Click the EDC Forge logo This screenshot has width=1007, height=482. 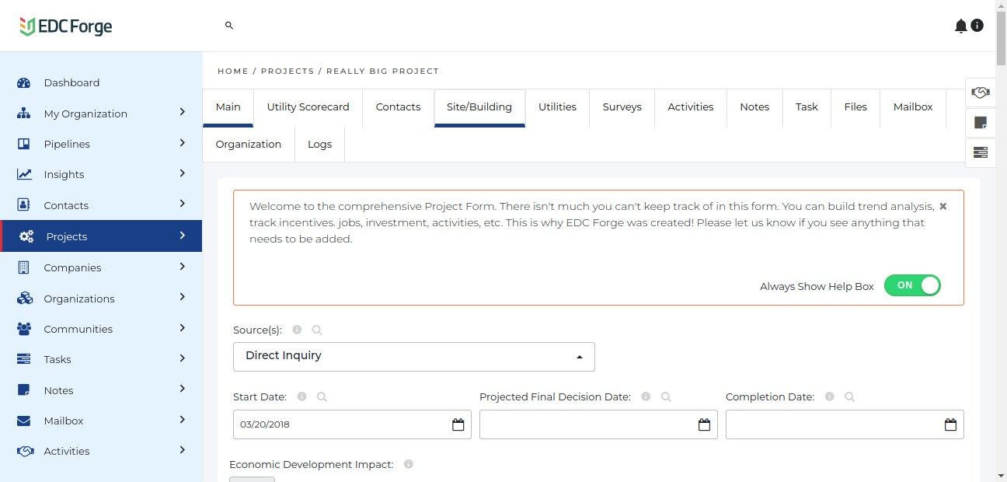coord(66,26)
